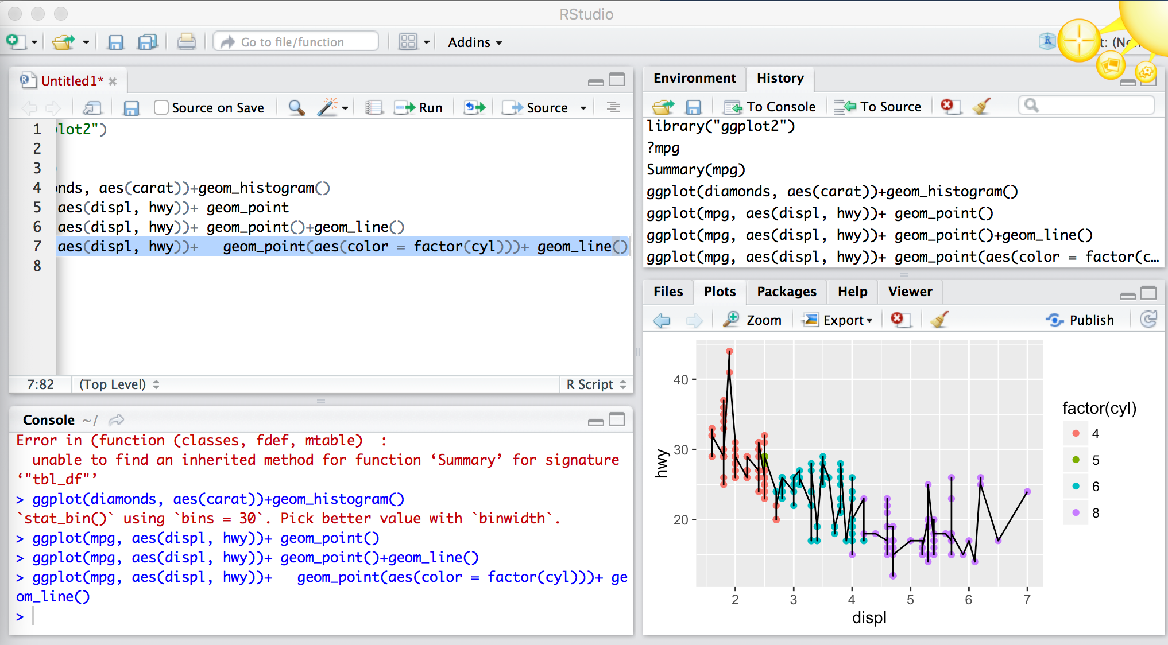Image resolution: width=1168 pixels, height=645 pixels.
Task: Click the New File icon in main toolbar
Action: (15, 42)
